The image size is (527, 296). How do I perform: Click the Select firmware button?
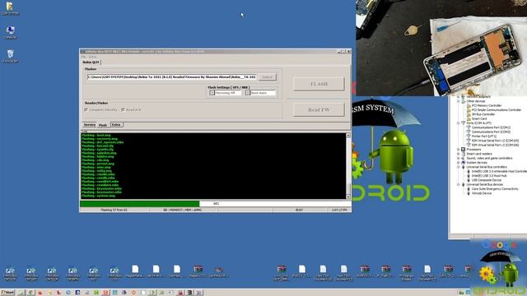tap(268, 77)
